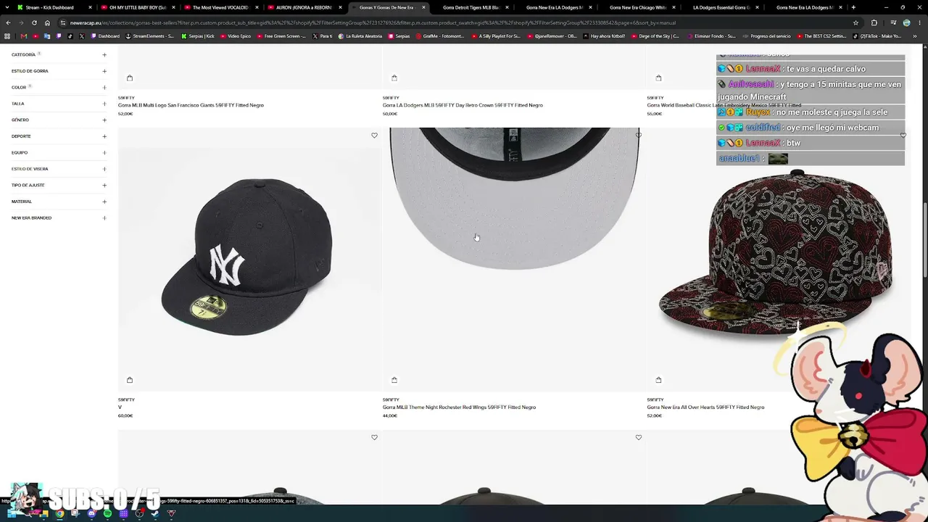928x522 pixels.
Task: Add World Baseball Classic Mexico cap to bag
Action: 658,78
